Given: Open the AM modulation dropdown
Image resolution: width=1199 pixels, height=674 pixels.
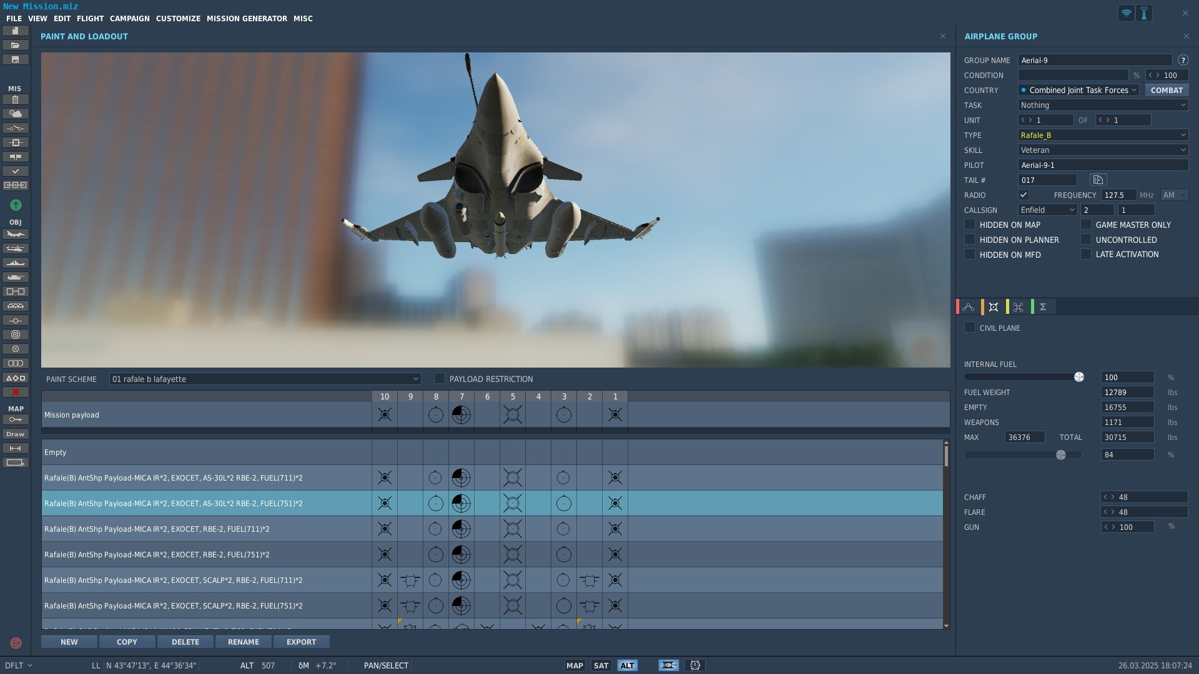Looking at the screenshot, I should pyautogui.click(x=1174, y=195).
